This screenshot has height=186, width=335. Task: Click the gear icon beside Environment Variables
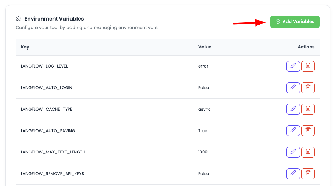pos(18,19)
